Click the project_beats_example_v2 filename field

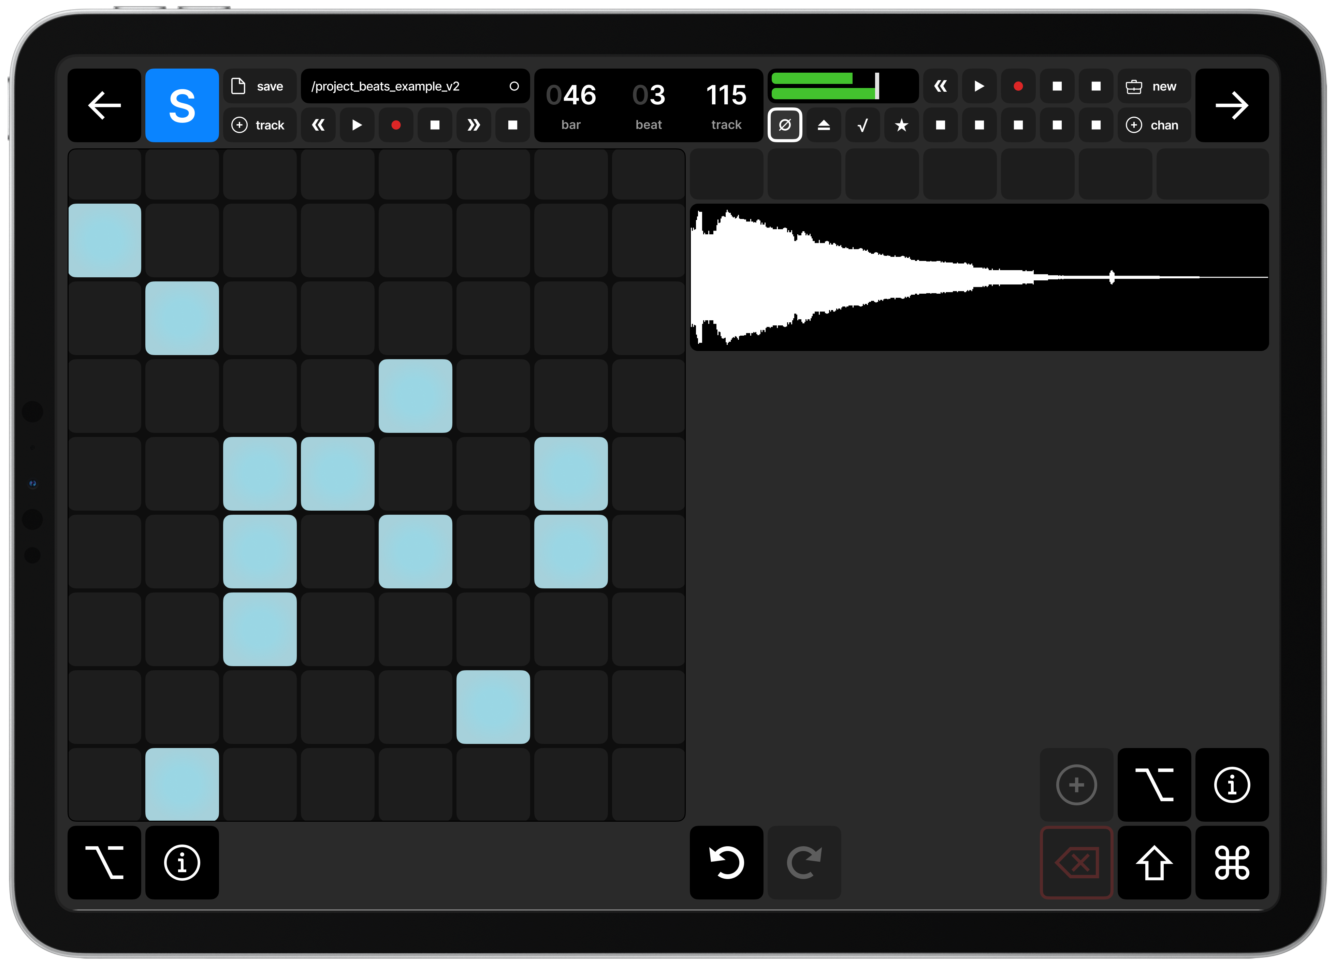(415, 86)
